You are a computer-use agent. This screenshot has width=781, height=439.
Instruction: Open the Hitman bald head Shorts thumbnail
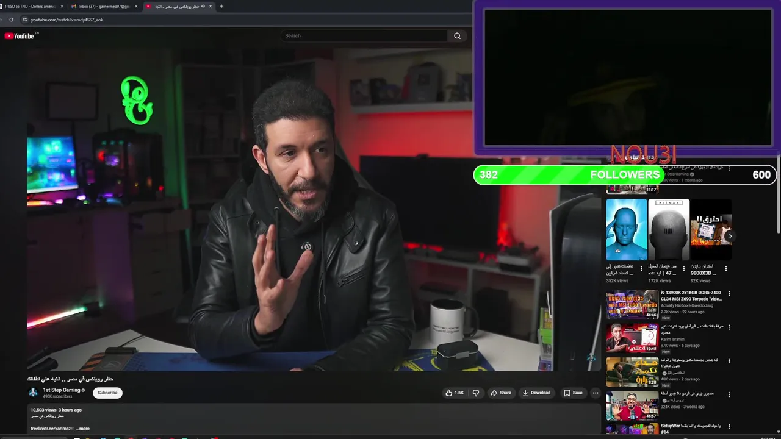(x=669, y=230)
